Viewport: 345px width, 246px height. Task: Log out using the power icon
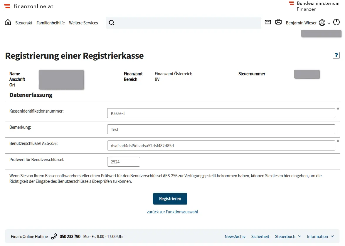coord(336,22)
